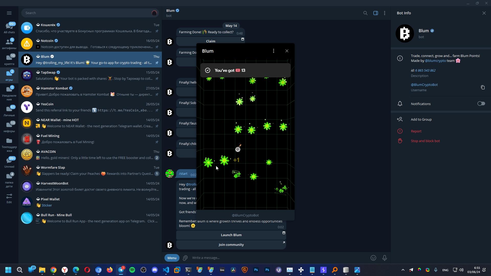Click the Write a message field
This screenshot has height=276, width=491.
pos(279,258)
